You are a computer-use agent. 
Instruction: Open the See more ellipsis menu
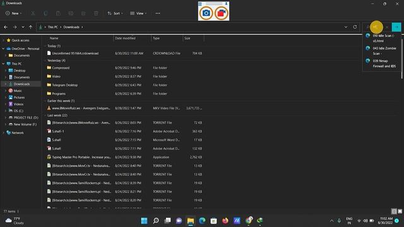(x=158, y=13)
